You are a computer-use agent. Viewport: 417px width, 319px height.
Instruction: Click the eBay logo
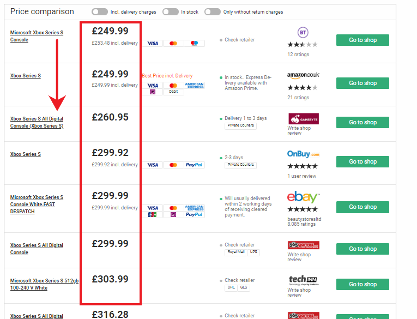tap(303, 197)
